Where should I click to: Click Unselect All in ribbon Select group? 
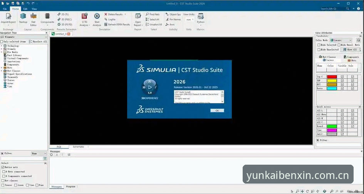pyautogui.click(x=154, y=24)
